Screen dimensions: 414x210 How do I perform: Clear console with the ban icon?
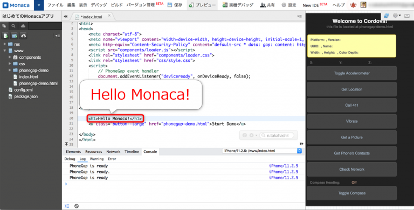pos(77,206)
